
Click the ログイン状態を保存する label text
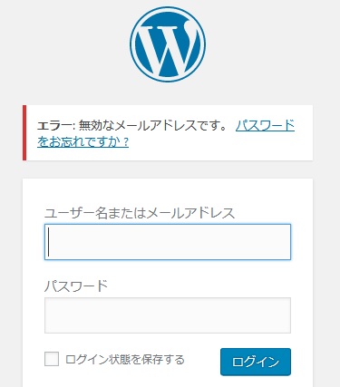click(125, 359)
